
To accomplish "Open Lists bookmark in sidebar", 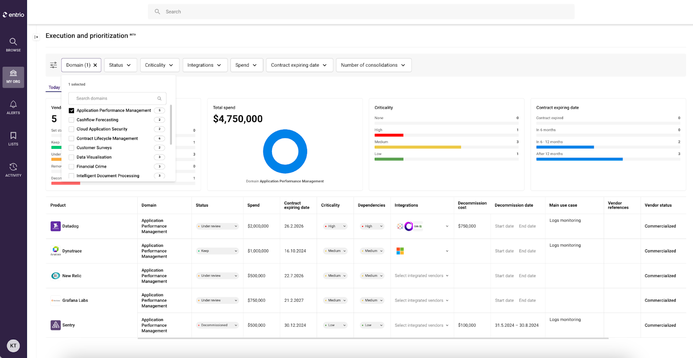I will pyautogui.click(x=13, y=139).
